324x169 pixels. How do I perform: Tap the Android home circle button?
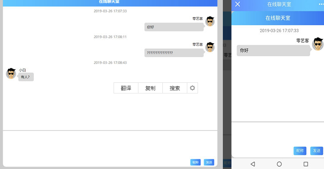click(279, 164)
